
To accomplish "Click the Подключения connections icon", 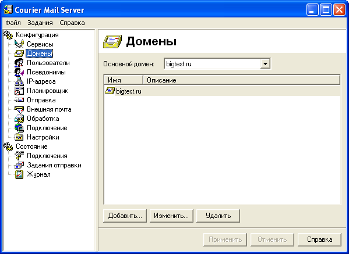I will [19, 156].
